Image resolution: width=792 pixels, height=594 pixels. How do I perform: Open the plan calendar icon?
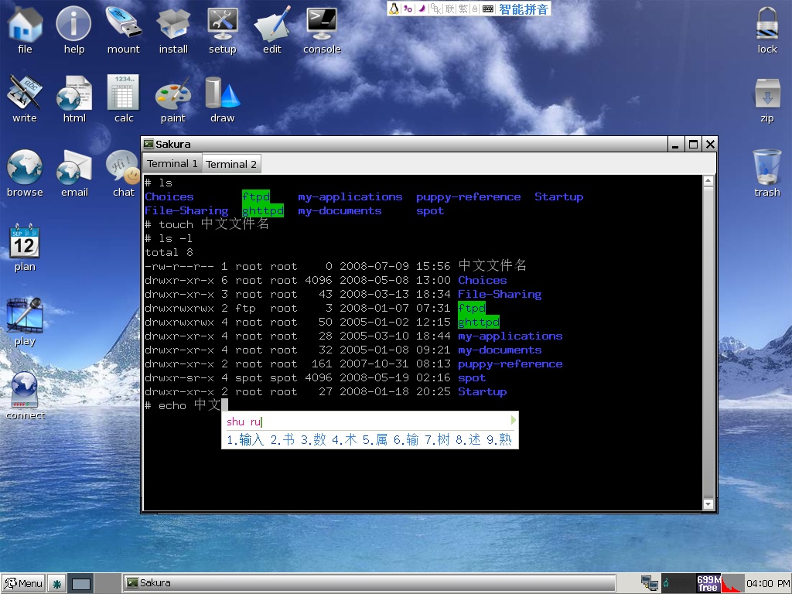[25, 243]
